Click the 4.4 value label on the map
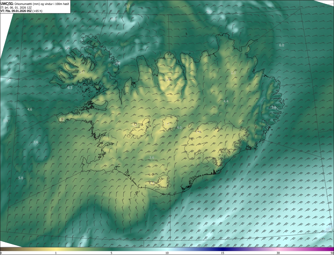The image size is (334, 255). 226,101
